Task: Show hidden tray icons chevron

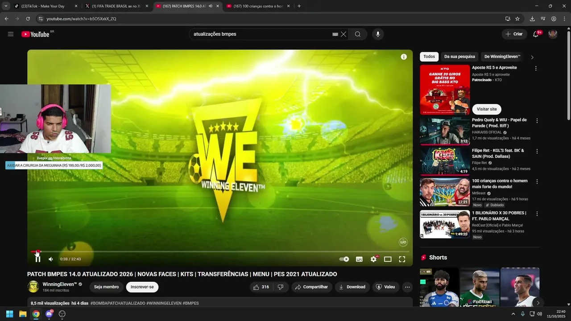Action: tap(513, 314)
